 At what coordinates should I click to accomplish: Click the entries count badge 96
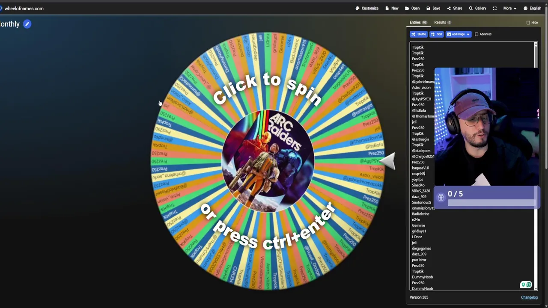click(425, 22)
